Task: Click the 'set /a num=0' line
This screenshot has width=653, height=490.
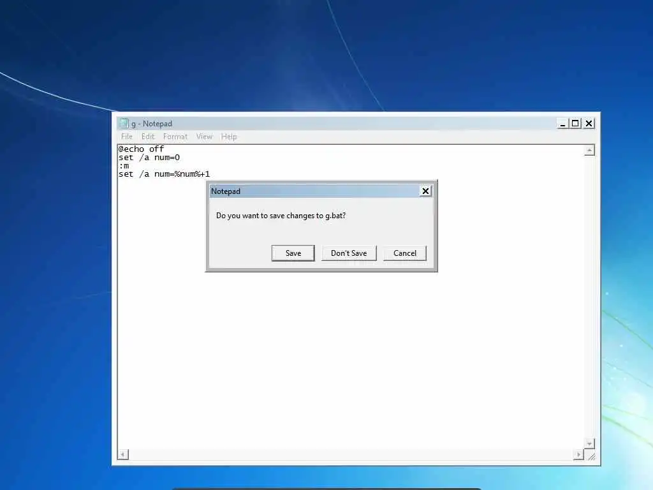Action: (149, 158)
